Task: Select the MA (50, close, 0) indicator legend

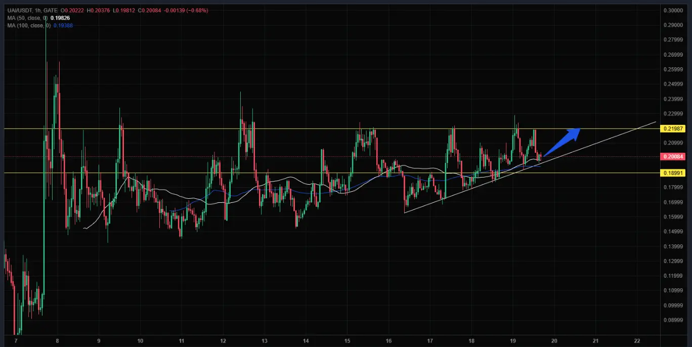Action: point(27,18)
